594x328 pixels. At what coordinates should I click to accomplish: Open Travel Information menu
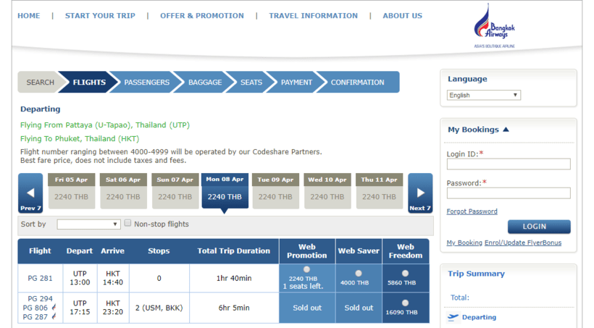point(313,16)
